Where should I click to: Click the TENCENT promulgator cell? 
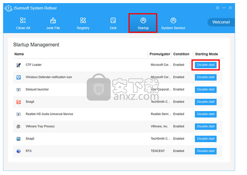pos(158,151)
